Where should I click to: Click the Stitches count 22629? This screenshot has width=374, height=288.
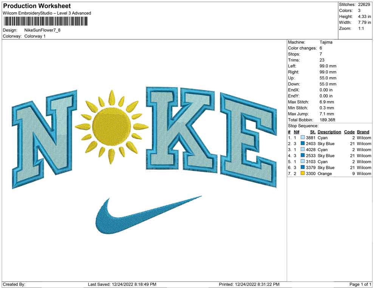point(364,5)
